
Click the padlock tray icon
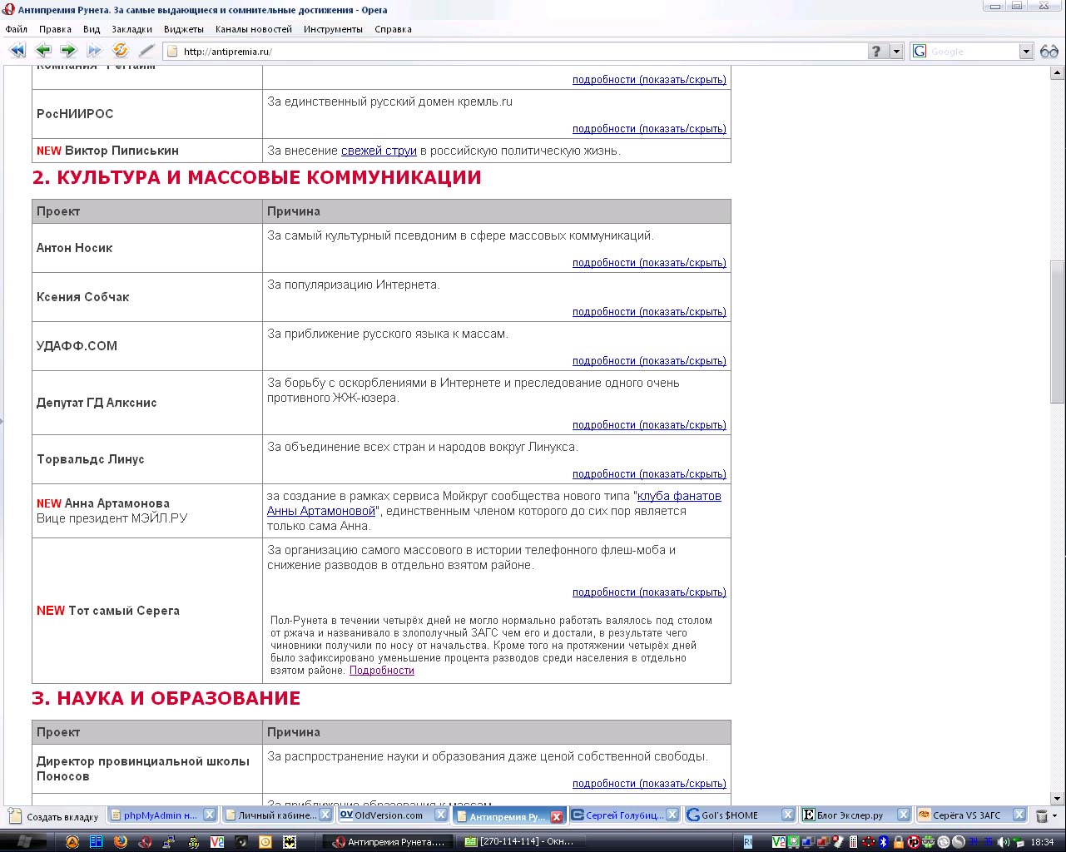coord(899,842)
